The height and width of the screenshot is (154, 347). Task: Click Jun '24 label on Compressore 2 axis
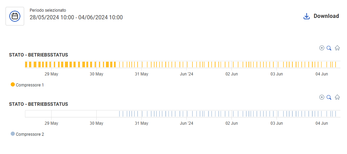pyautogui.click(x=187, y=123)
